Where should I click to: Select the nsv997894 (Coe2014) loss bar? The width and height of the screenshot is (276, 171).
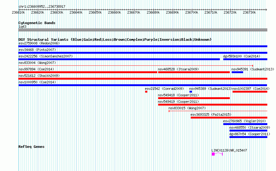coord(88,72)
